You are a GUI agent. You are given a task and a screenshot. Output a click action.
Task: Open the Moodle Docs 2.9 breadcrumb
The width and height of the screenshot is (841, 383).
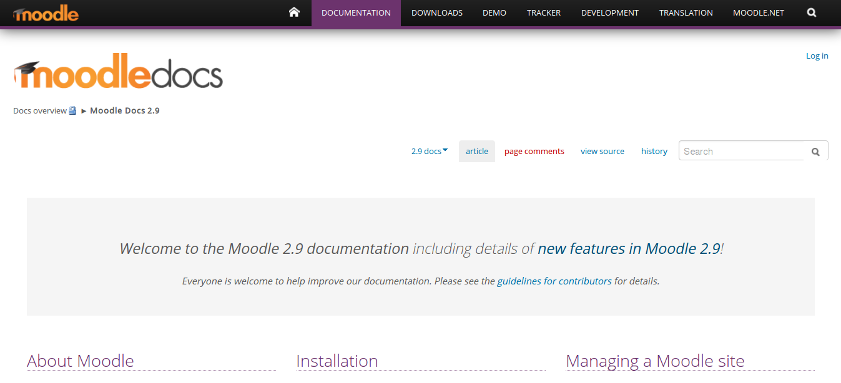pyautogui.click(x=125, y=110)
